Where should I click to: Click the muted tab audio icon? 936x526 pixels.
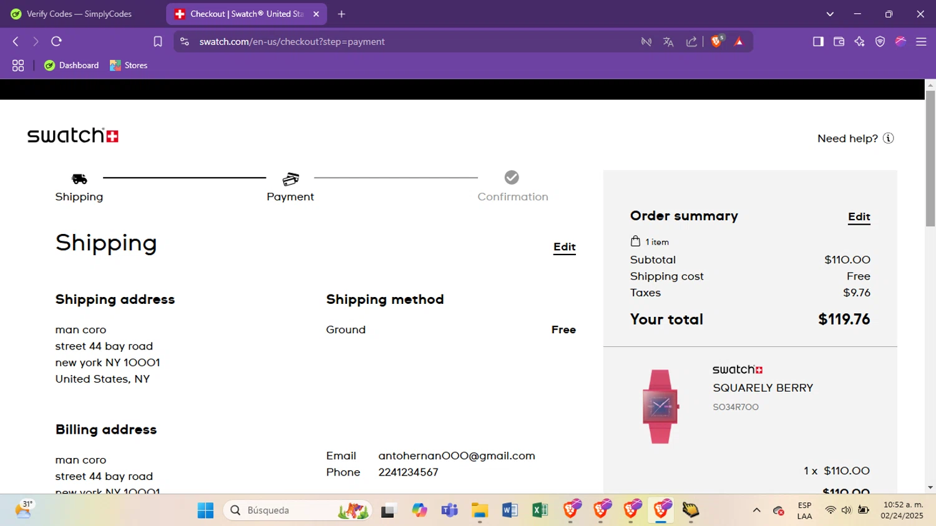(x=646, y=42)
